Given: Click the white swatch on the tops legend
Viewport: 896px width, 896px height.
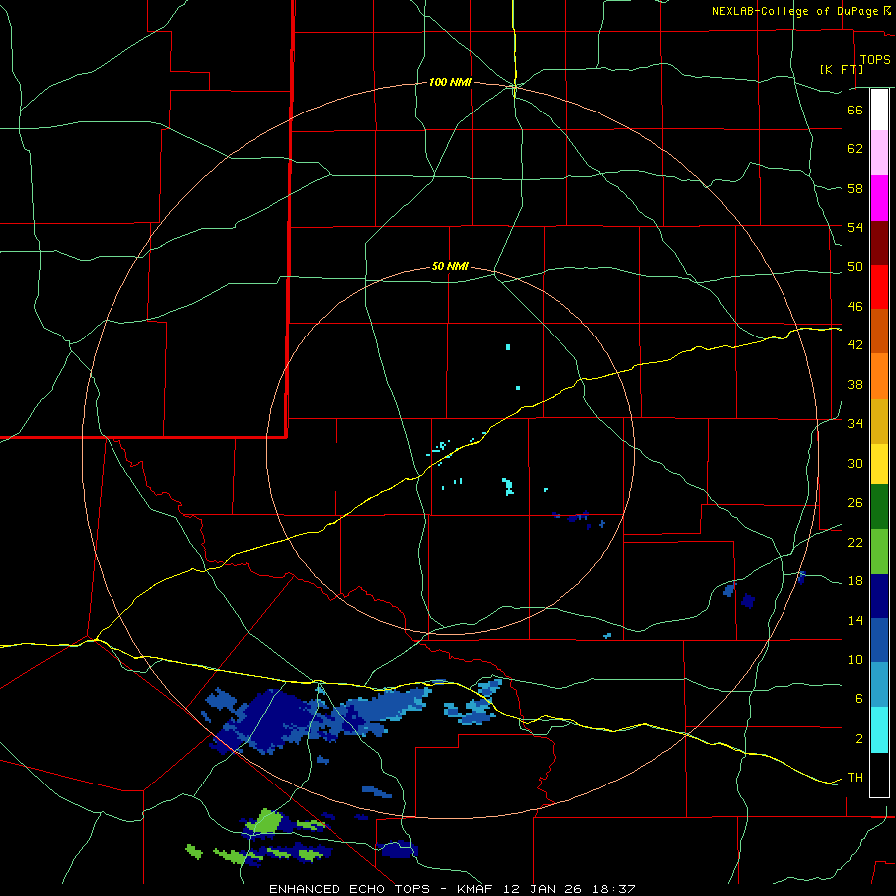Looking at the screenshot, I should [x=879, y=110].
